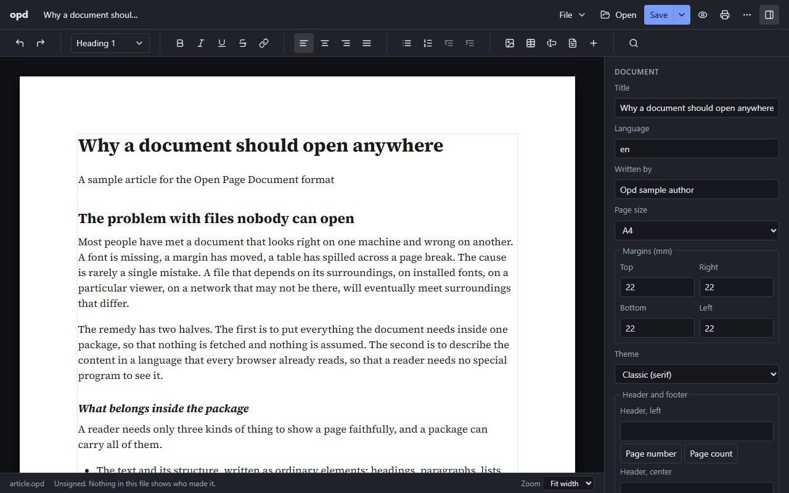
Task: Redo the last undone edit
Action: [x=41, y=43]
